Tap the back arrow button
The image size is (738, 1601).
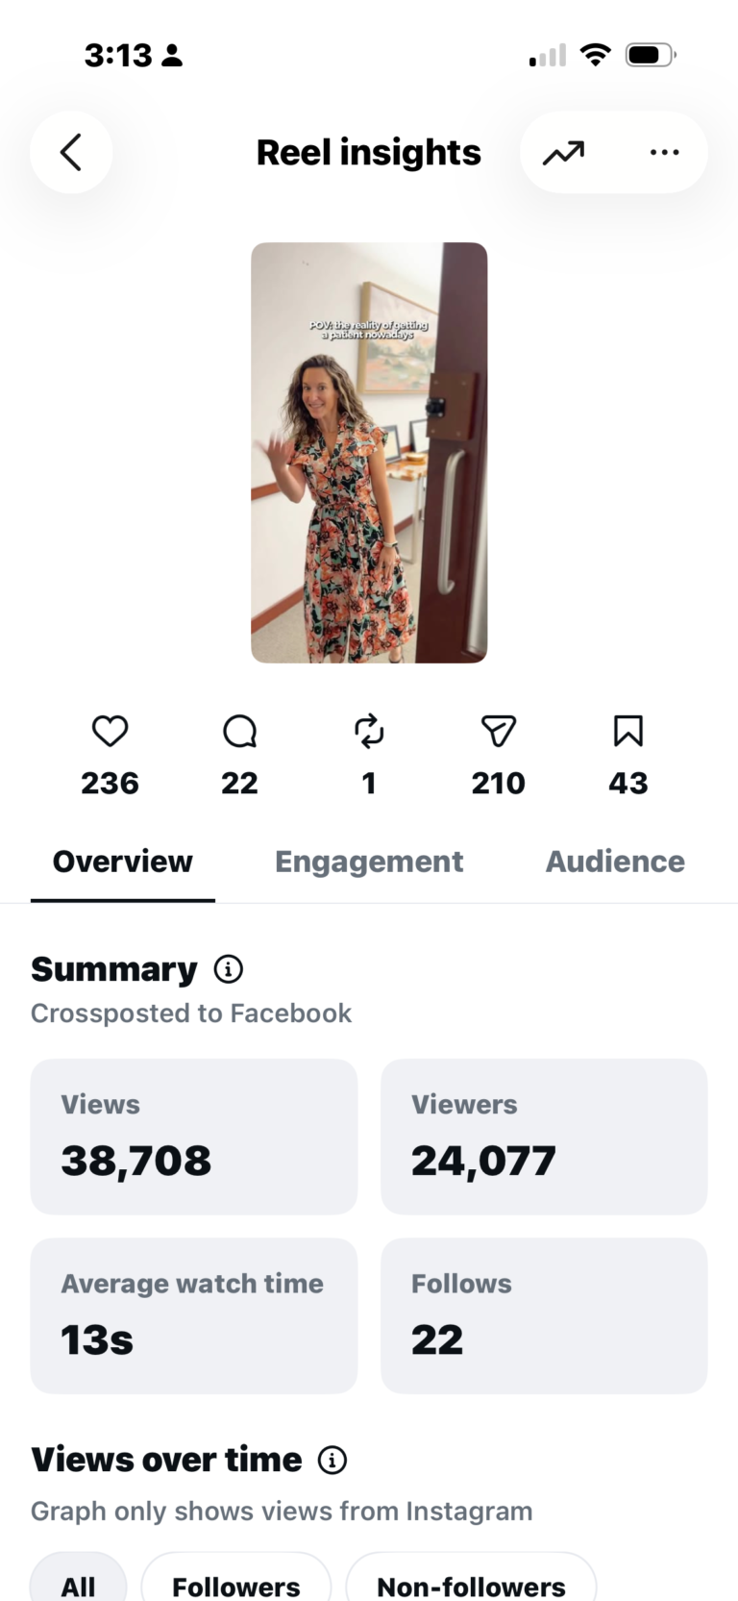tap(71, 152)
